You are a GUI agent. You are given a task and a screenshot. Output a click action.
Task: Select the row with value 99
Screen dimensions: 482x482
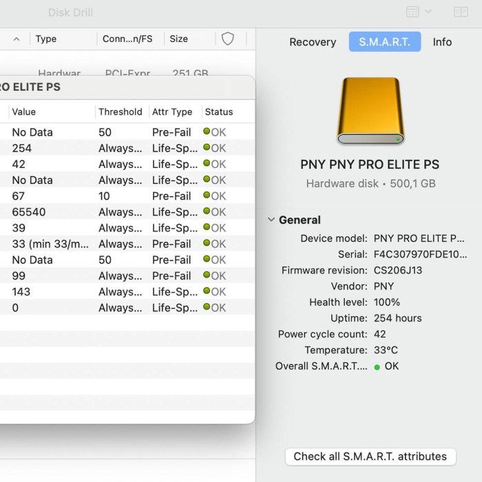click(127, 276)
